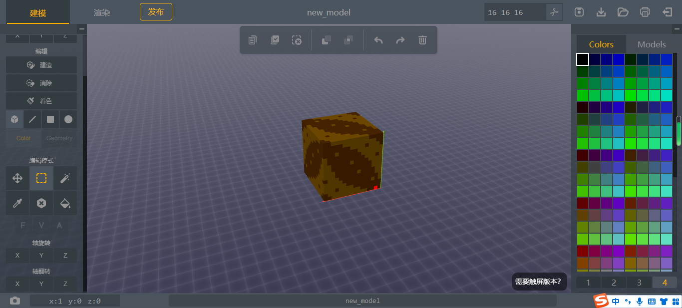Image resolution: width=682 pixels, height=308 pixels.
Task: Click the 发布 publish button
Action: (x=156, y=11)
